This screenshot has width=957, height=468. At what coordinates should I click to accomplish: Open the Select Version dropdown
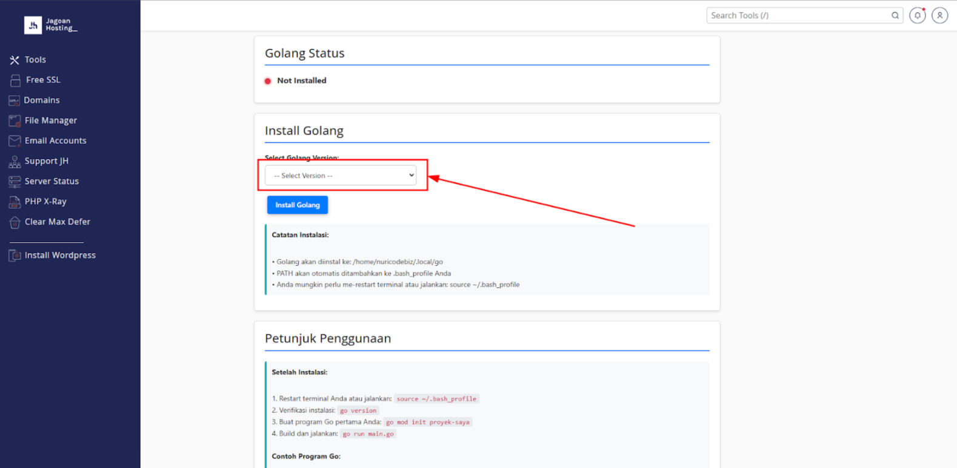341,176
